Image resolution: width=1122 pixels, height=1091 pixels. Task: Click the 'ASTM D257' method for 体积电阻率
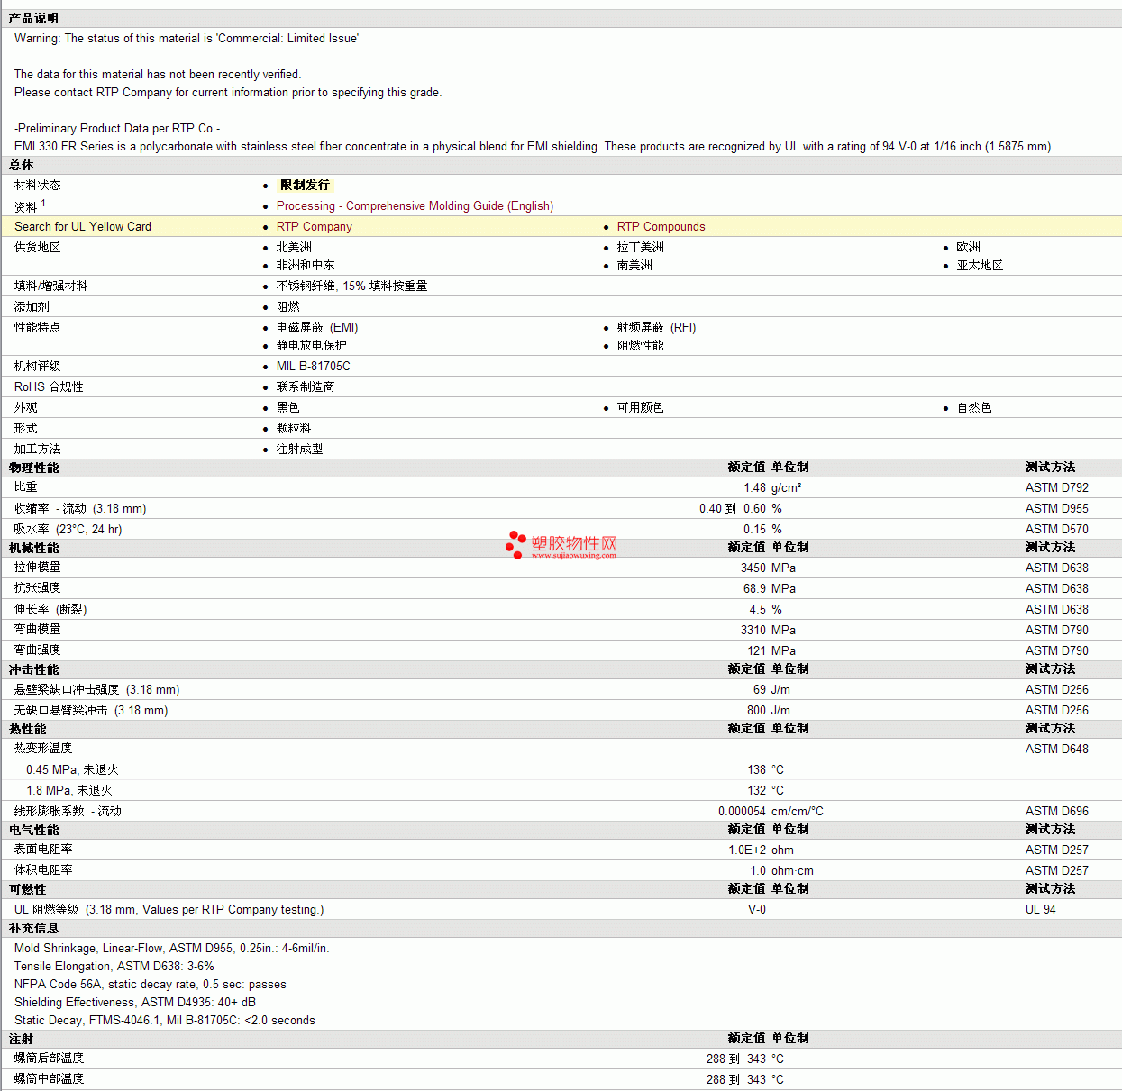tap(1056, 870)
